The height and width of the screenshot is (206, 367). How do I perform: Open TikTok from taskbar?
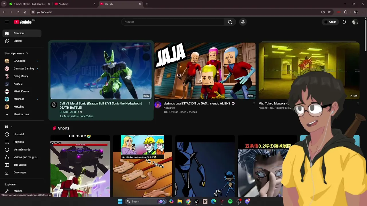click(x=197, y=201)
